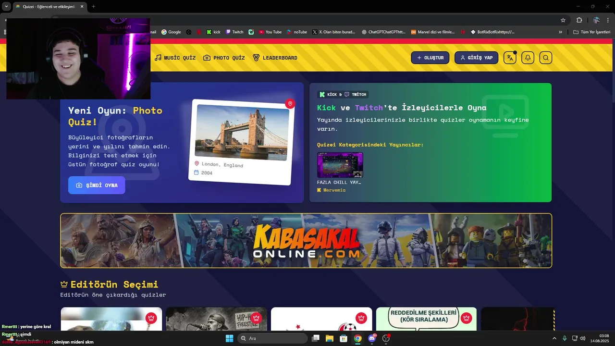
Task: Bookmark this page with the star icon
Action: point(563,20)
